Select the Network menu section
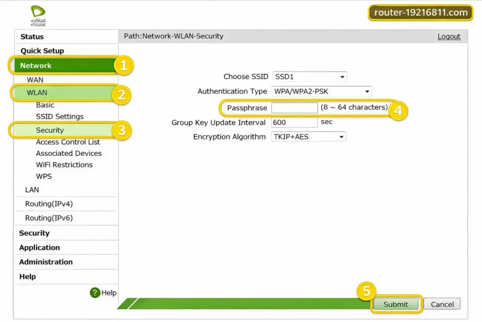 [x=36, y=66]
